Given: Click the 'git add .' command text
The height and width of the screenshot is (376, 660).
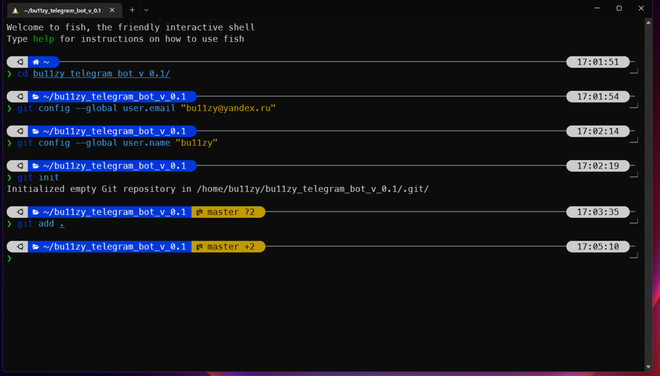Looking at the screenshot, I should click(41, 224).
